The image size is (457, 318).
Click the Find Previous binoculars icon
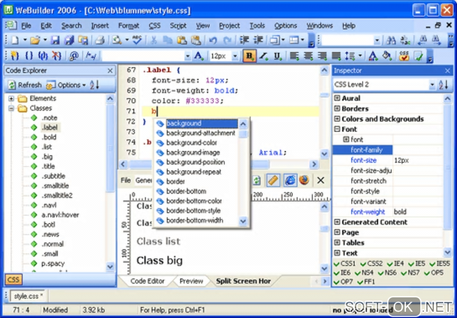[422, 40]
